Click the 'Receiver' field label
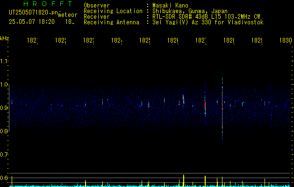The height and width of the screenshot is (187, 294). 97,17
